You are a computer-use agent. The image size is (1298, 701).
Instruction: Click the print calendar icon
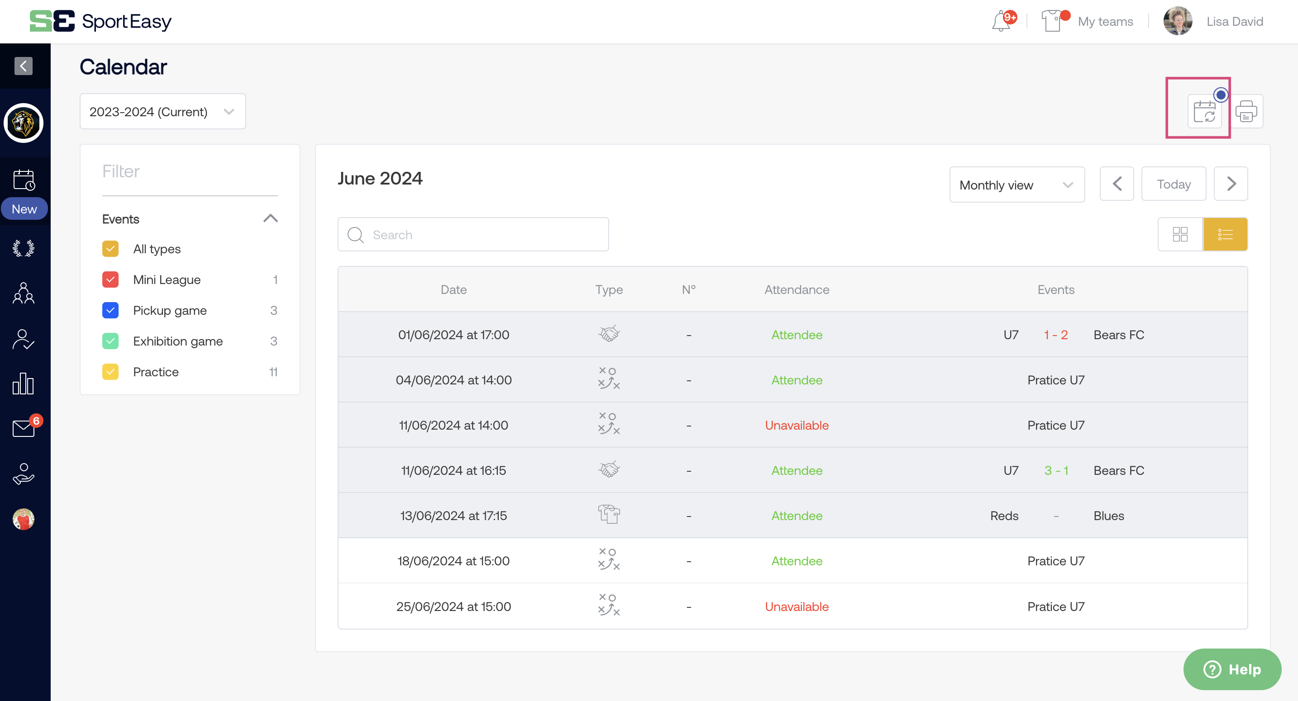click(1246, 111)
